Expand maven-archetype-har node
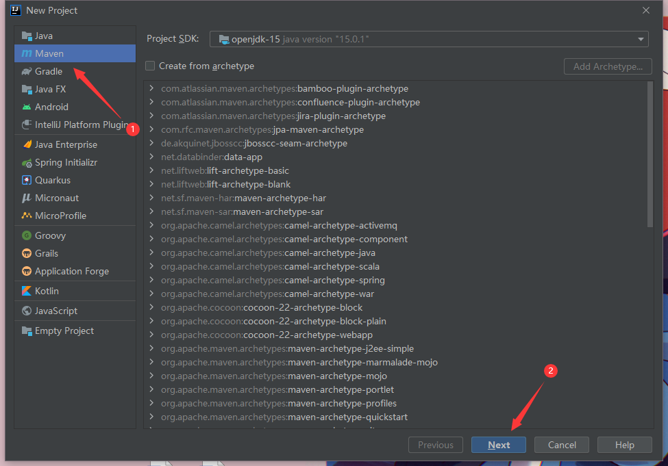 [151, 198]
